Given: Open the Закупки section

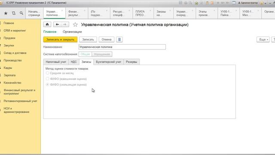Looking at the screenshot, I should 9,46.
